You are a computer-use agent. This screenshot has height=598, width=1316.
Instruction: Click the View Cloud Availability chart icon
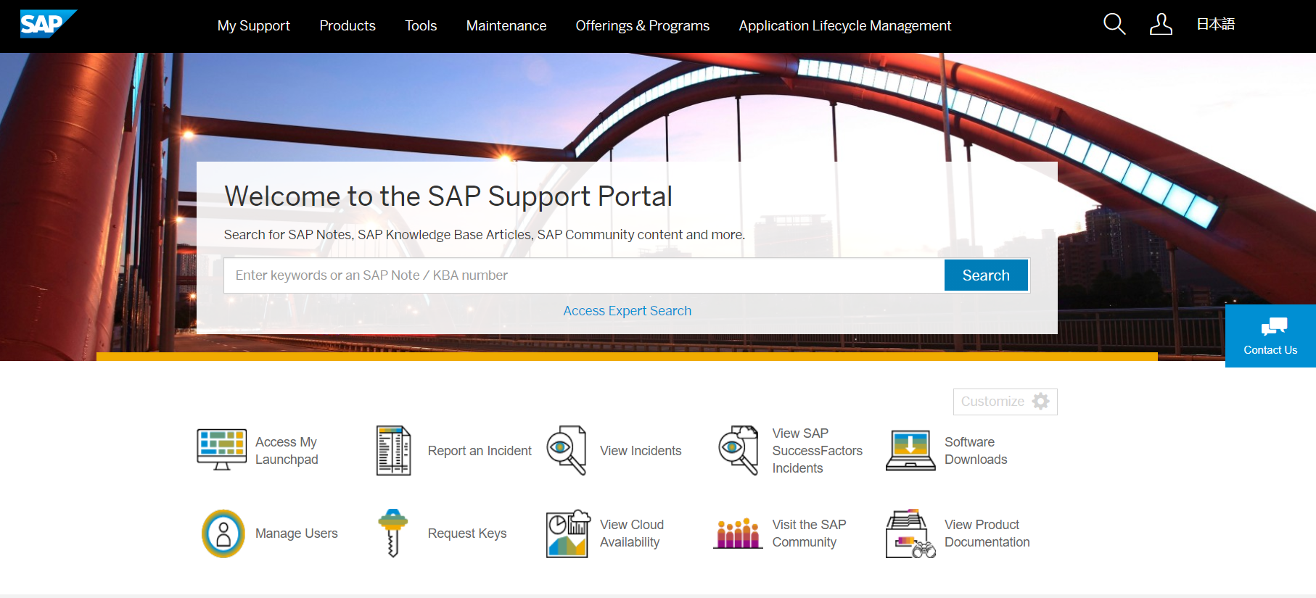(567, 533)
